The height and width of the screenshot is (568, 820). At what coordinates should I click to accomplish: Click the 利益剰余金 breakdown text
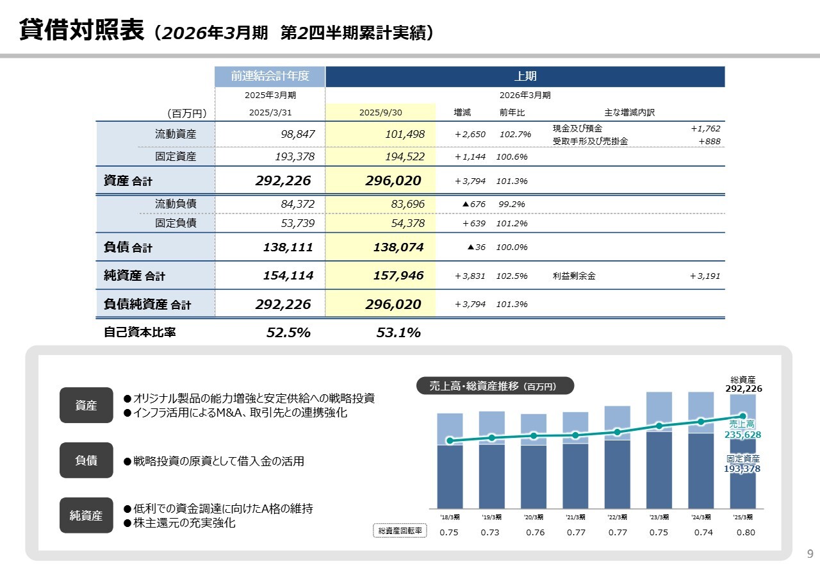(x=574, y=276)
